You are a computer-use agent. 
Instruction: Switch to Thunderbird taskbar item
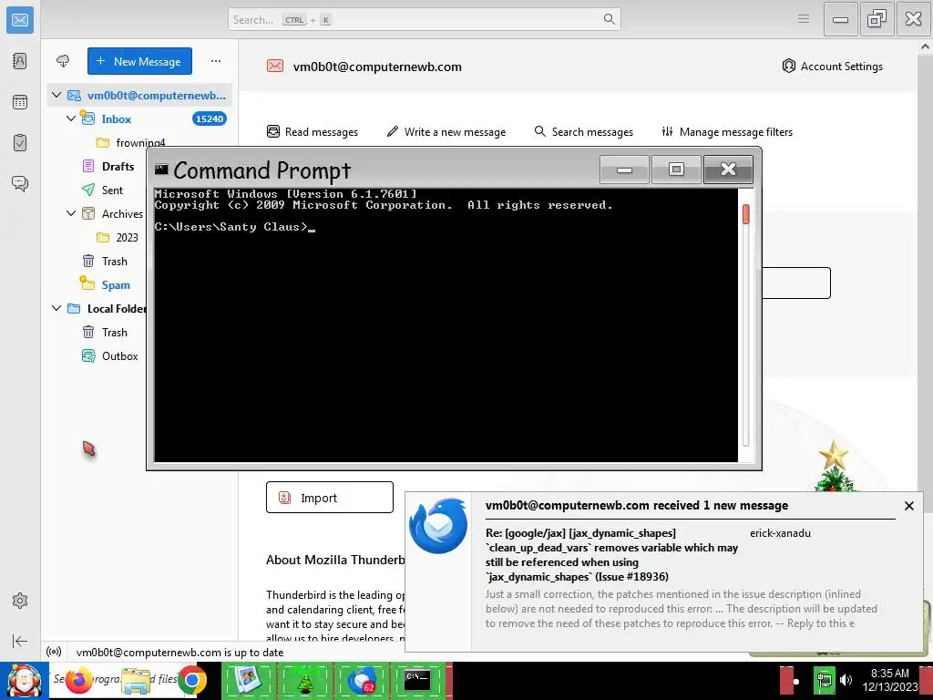361,680
